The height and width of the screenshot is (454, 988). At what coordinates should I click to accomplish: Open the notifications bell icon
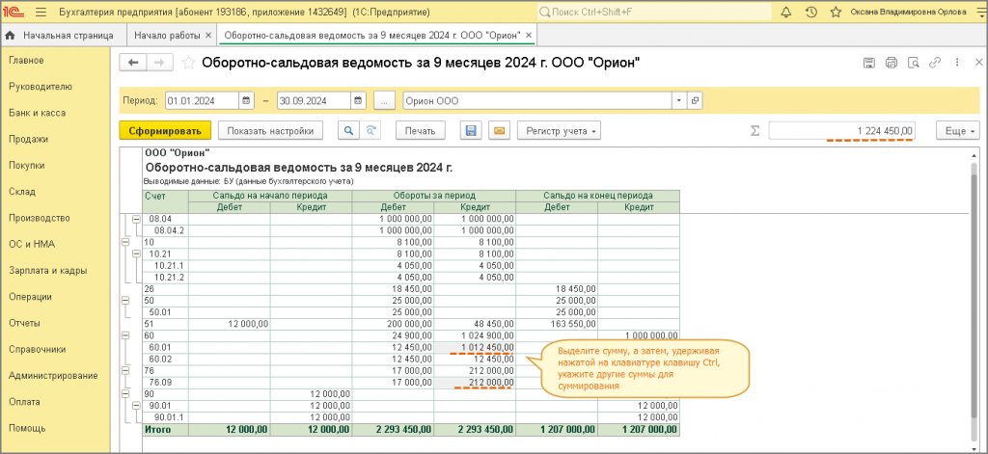click(785, 12)
